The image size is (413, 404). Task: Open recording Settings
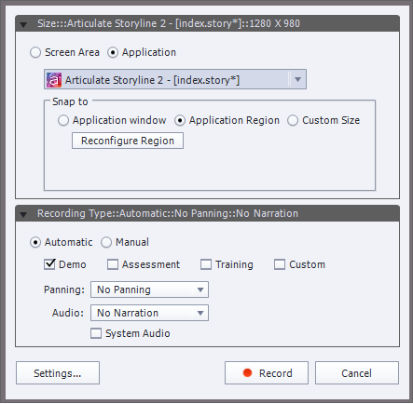(58, 373)
